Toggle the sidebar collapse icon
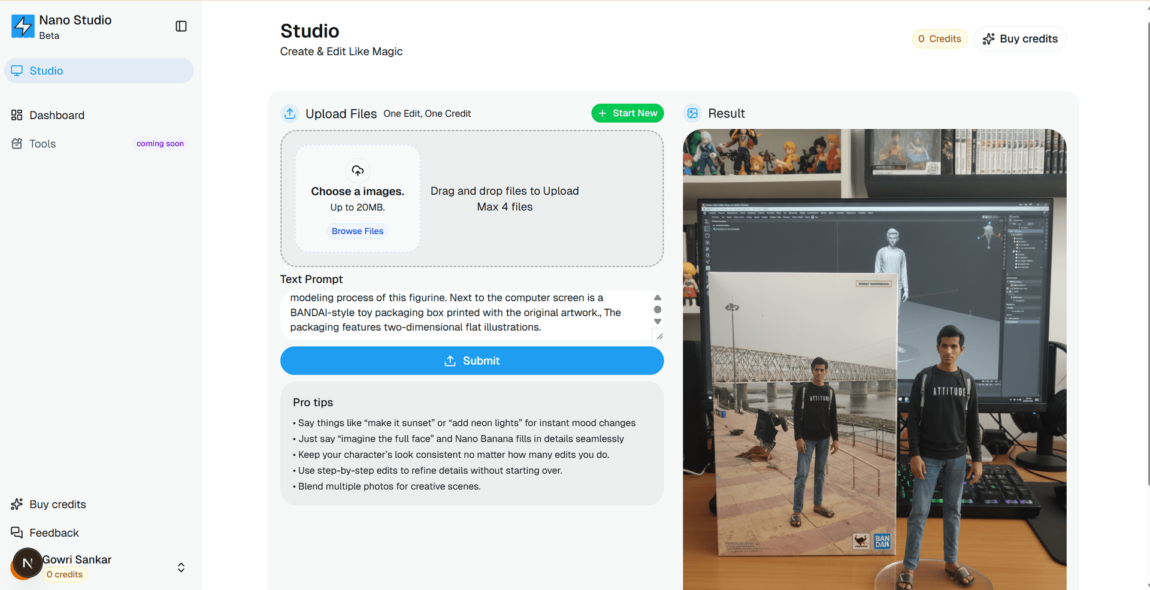Image resolution: width=1150 pixels, height=590 pixels. coord(181,26)
